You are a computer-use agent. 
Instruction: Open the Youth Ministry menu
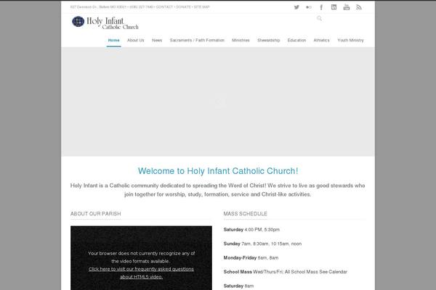click(350, 41)
